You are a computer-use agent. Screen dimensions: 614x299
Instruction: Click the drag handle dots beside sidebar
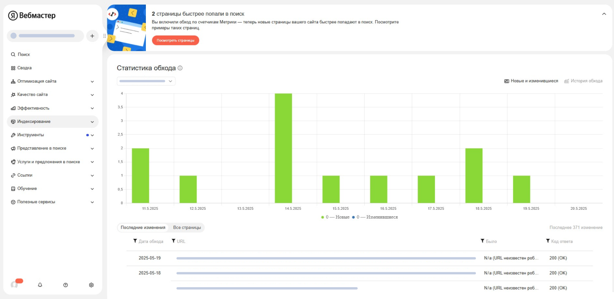(x=105, y=36)
